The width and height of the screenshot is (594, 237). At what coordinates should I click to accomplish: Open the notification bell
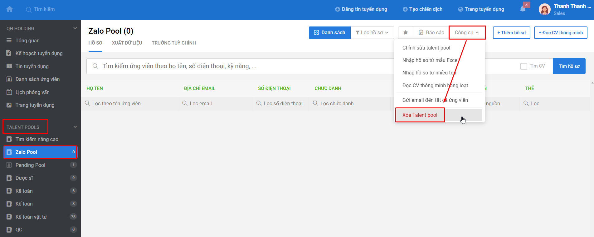point(523,9)
